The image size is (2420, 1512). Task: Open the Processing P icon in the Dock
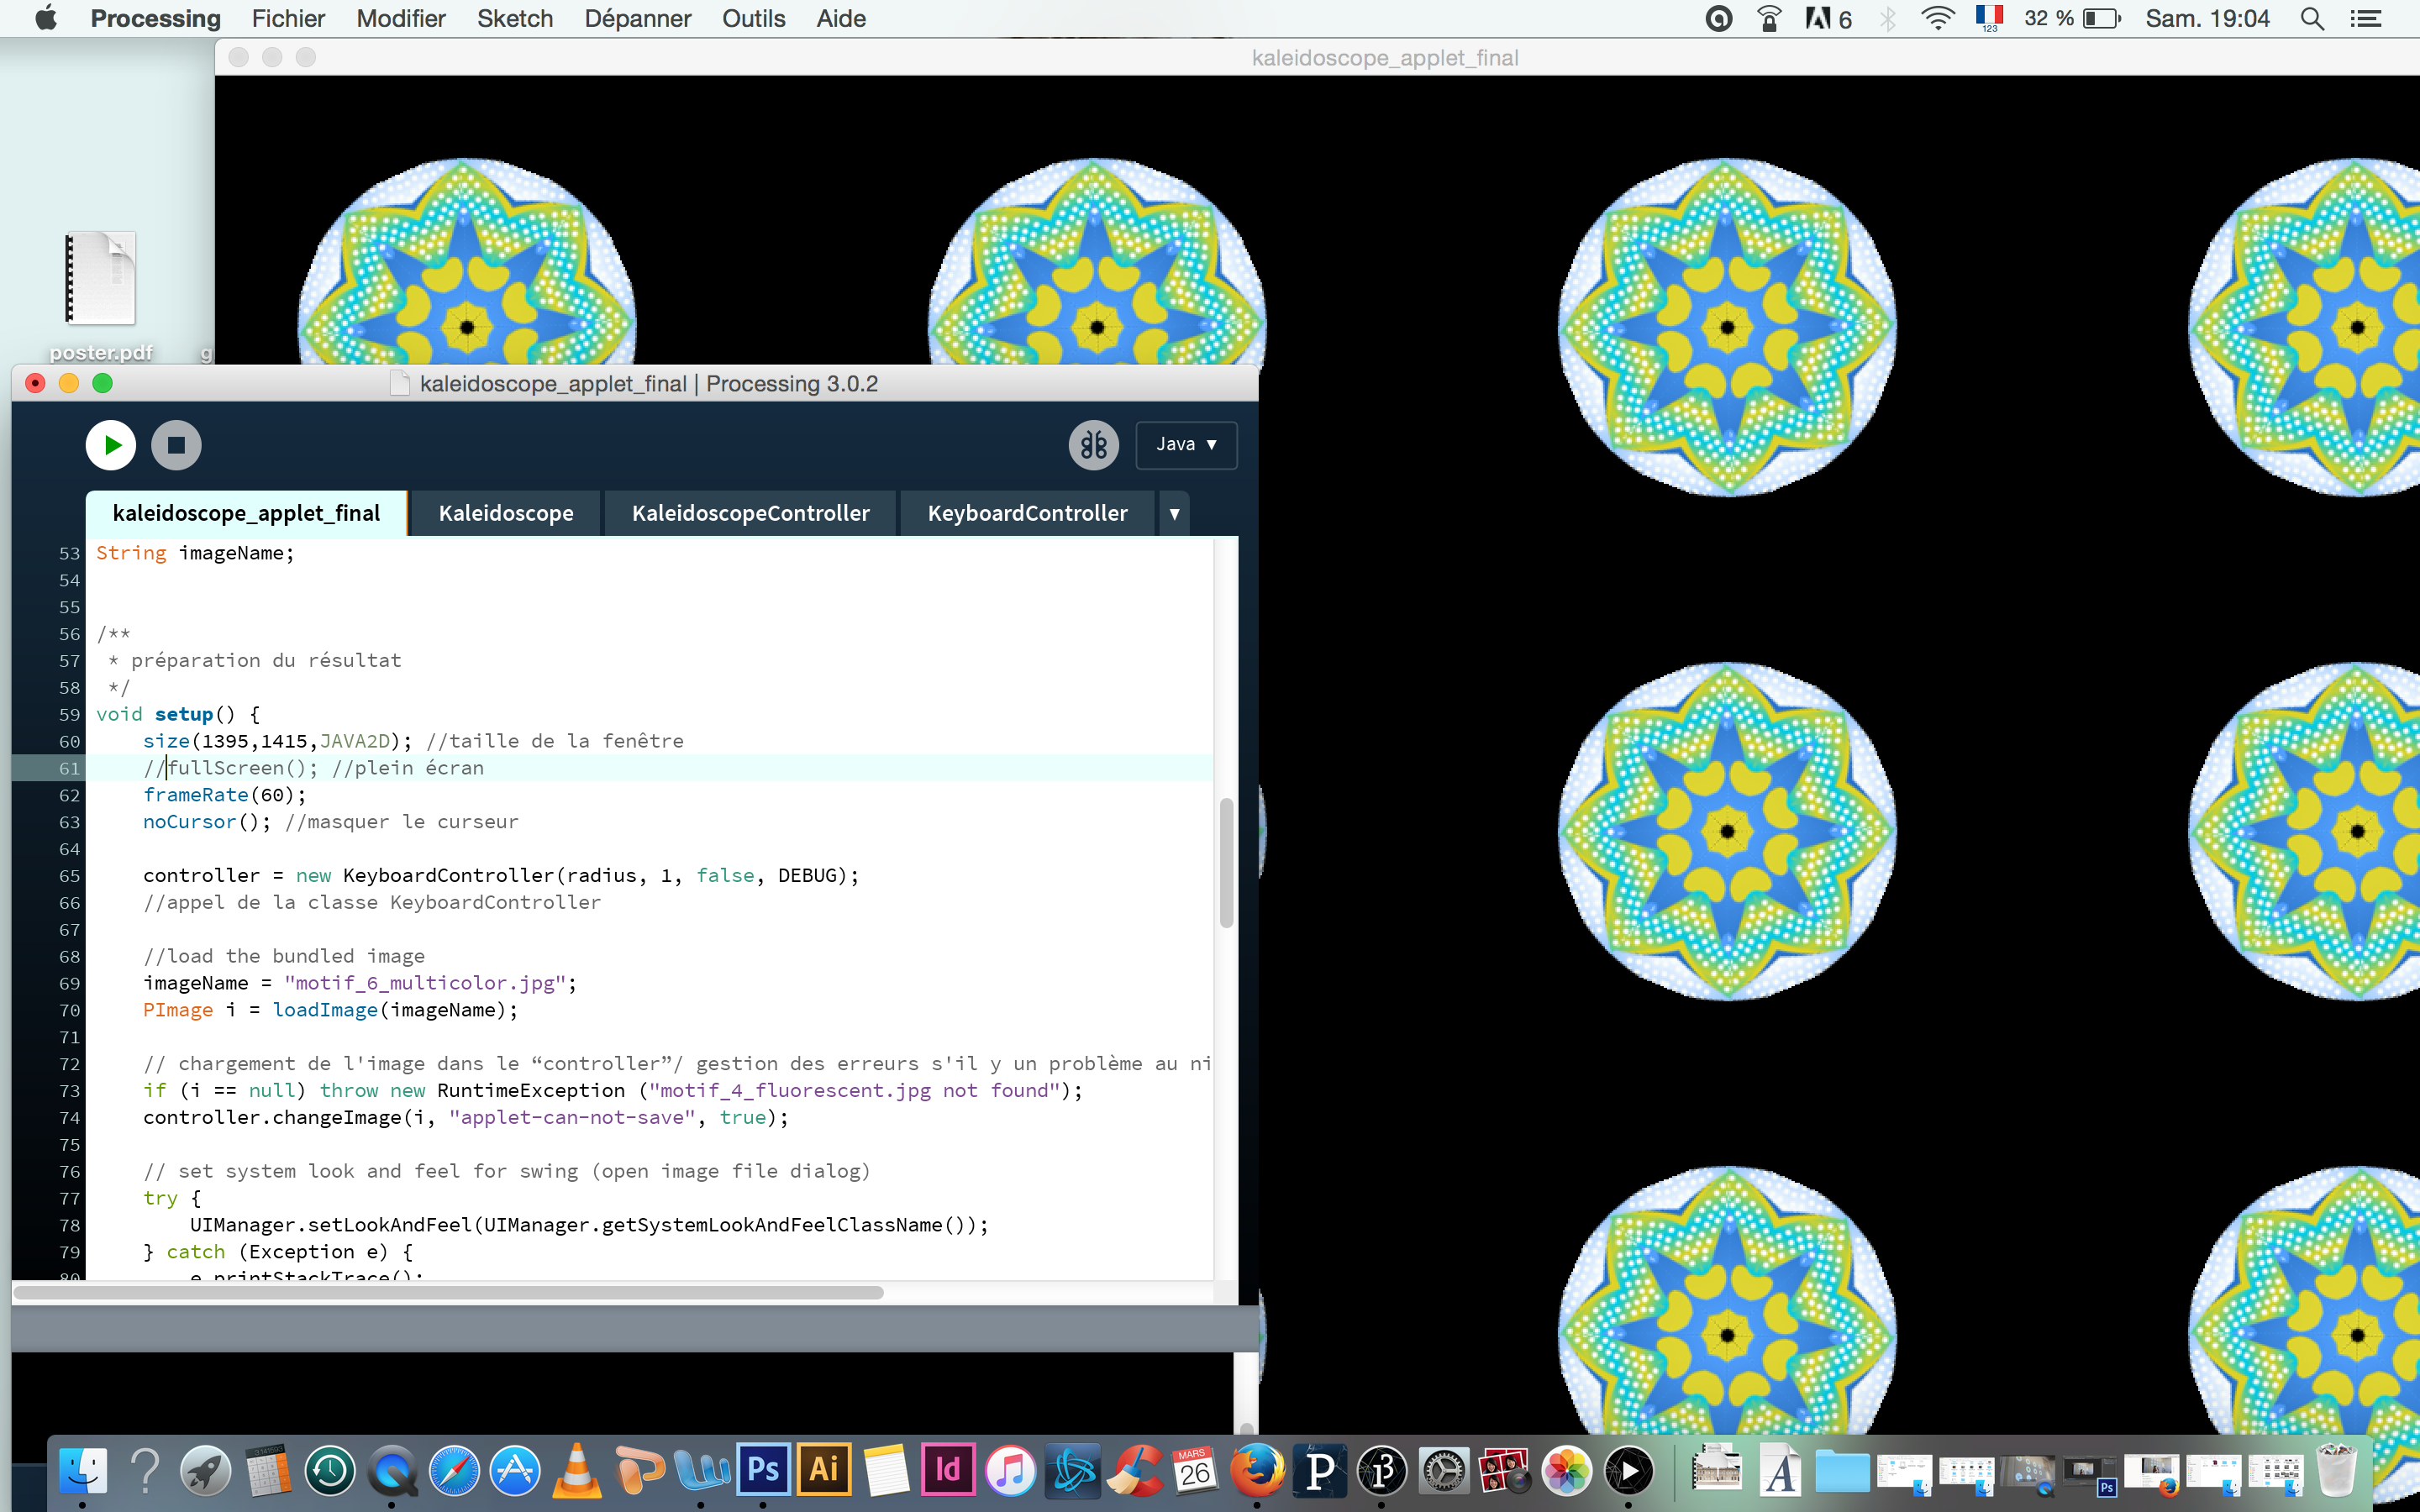pos(1320,1471)
